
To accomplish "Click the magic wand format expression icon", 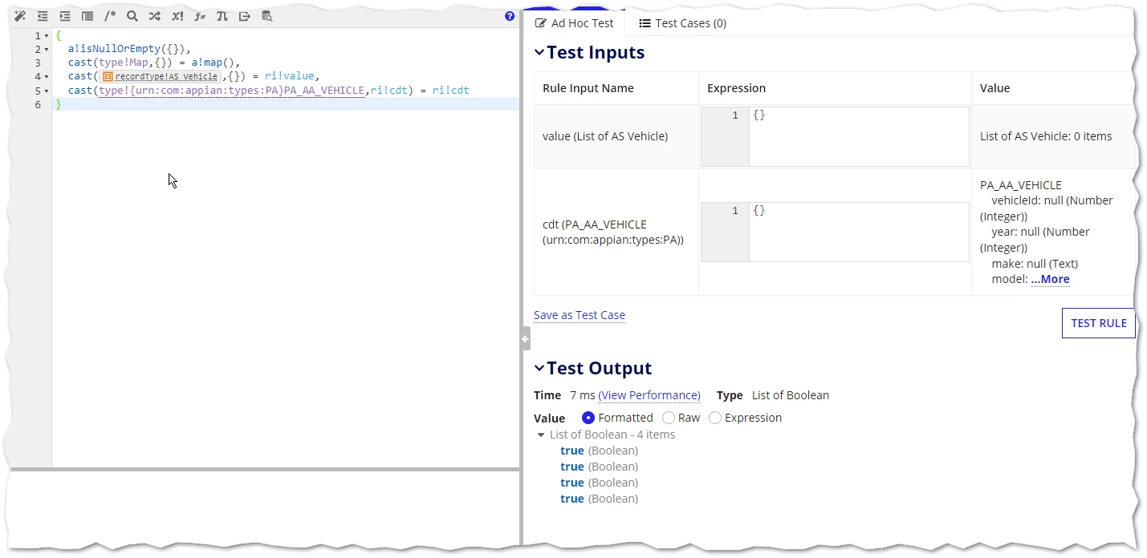I will tap(20, 16).
